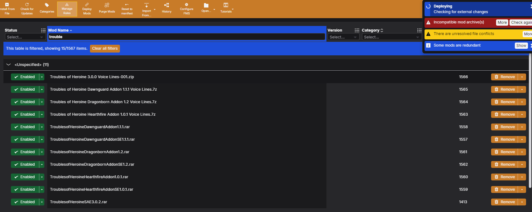532x212 pixels.
Task: Toggle Enabled for TroublesofHeroineSAE3.0.2.rar
Action: (25, 202)
